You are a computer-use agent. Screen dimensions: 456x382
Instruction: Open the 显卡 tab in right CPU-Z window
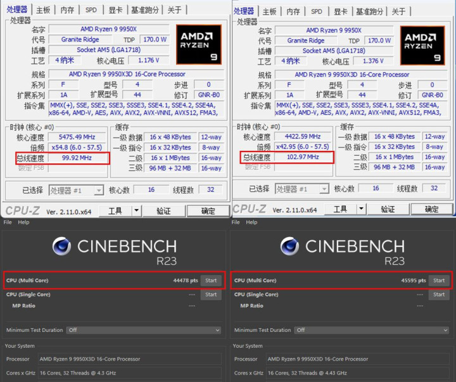(x=341, y=11)
